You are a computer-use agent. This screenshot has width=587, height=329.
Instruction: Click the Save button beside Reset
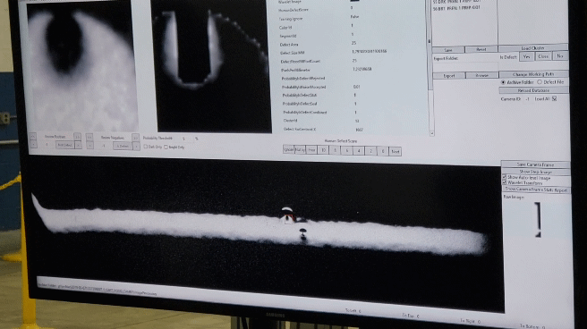click(448, 50)
